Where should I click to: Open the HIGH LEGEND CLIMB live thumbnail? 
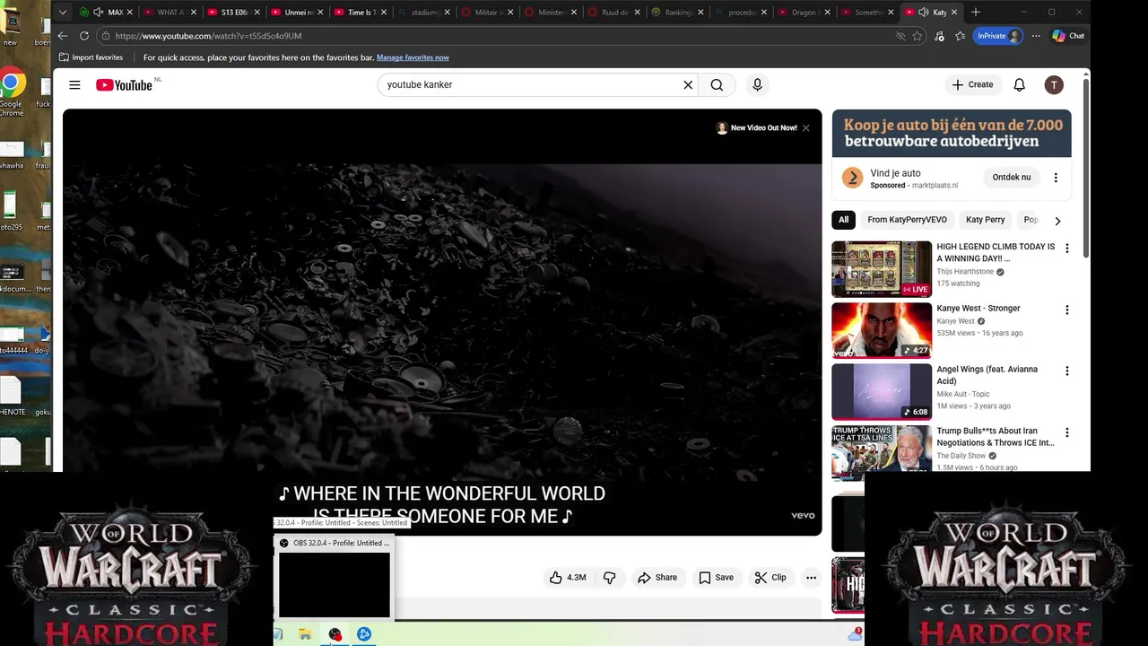pos(882,269)
